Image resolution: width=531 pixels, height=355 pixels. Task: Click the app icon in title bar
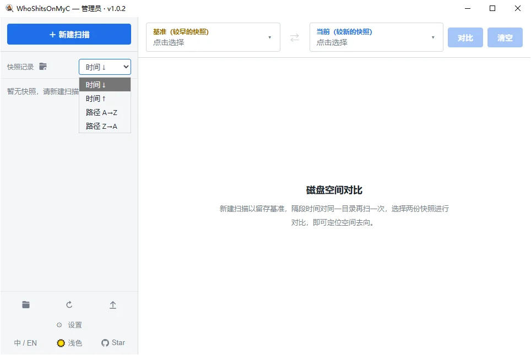point(9,8)
